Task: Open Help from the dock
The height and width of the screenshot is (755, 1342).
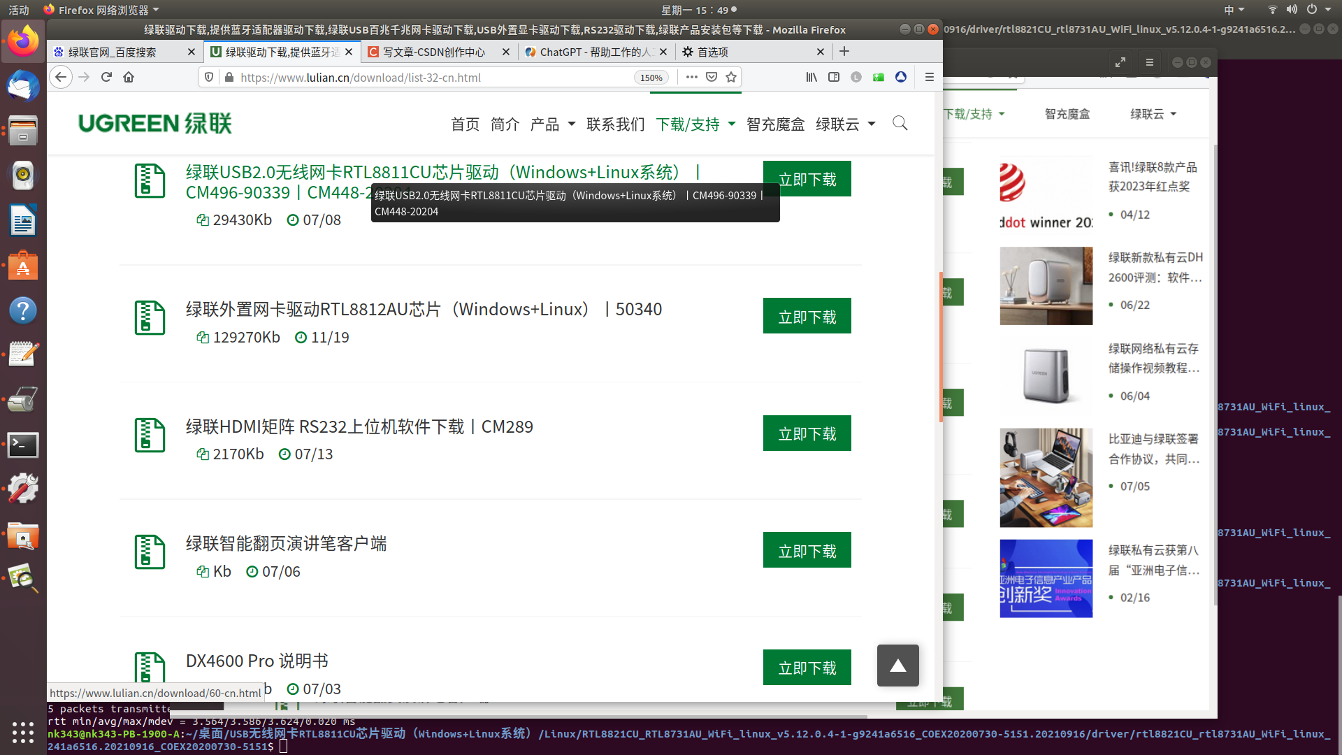Action: tap(23, 310)
